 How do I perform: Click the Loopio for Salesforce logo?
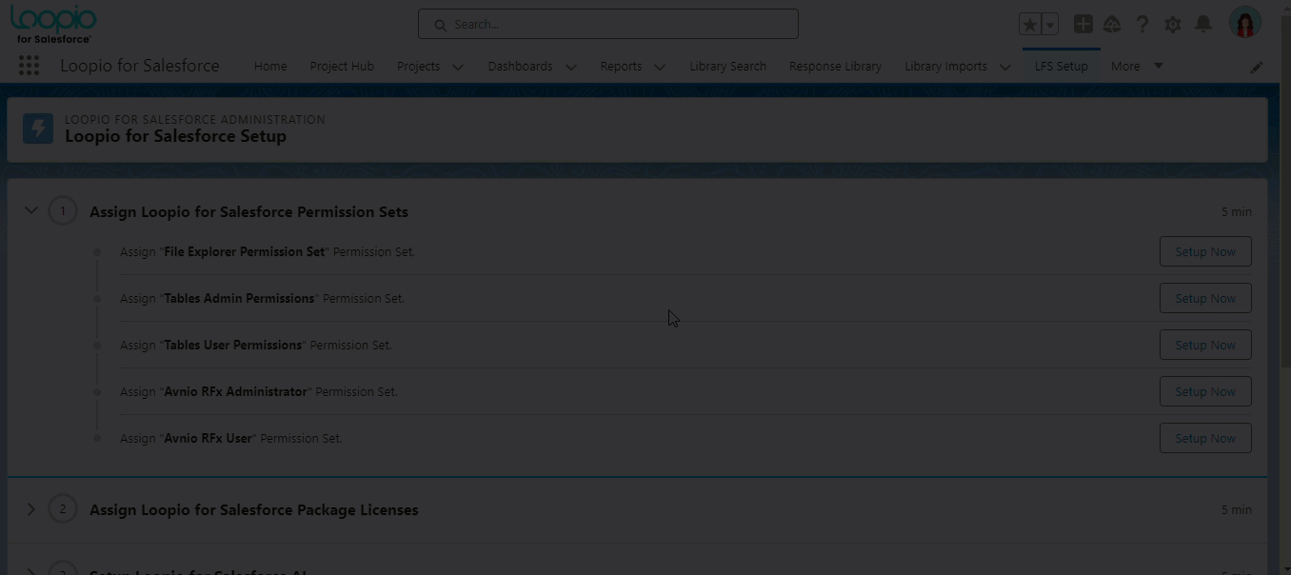point(53,24)
